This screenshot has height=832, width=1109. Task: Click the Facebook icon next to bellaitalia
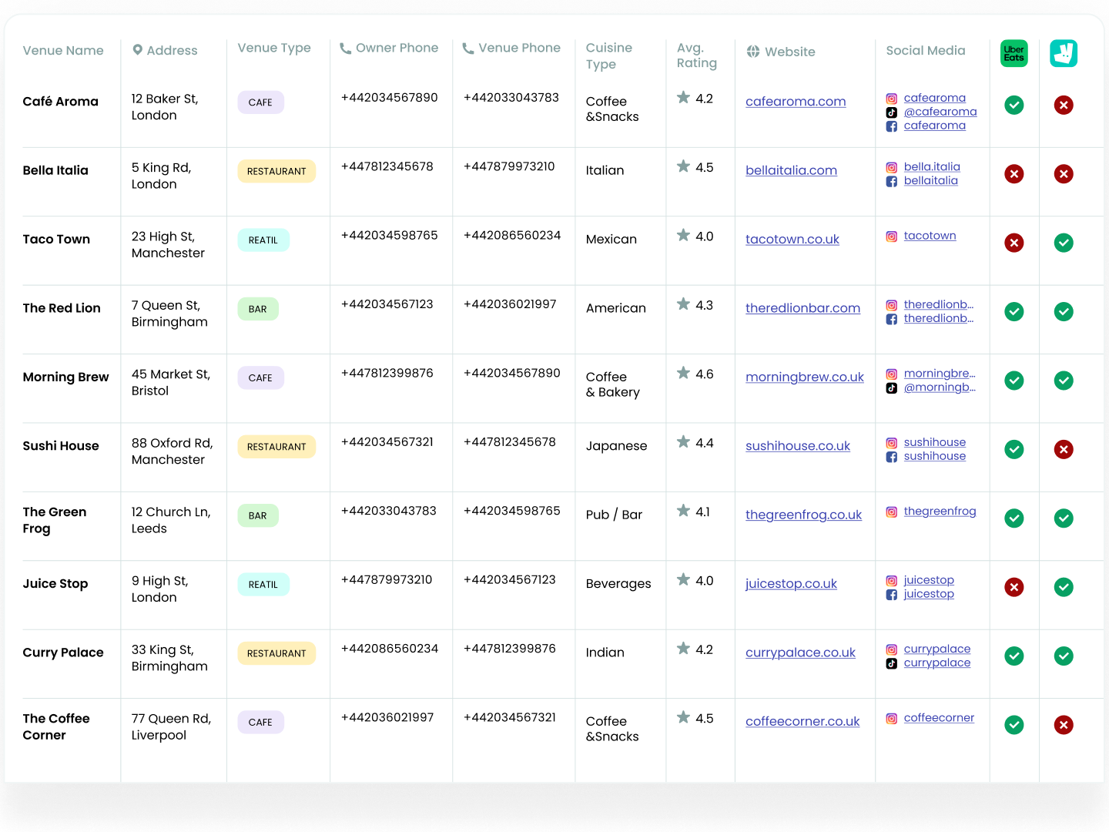[x=891, y=181]
